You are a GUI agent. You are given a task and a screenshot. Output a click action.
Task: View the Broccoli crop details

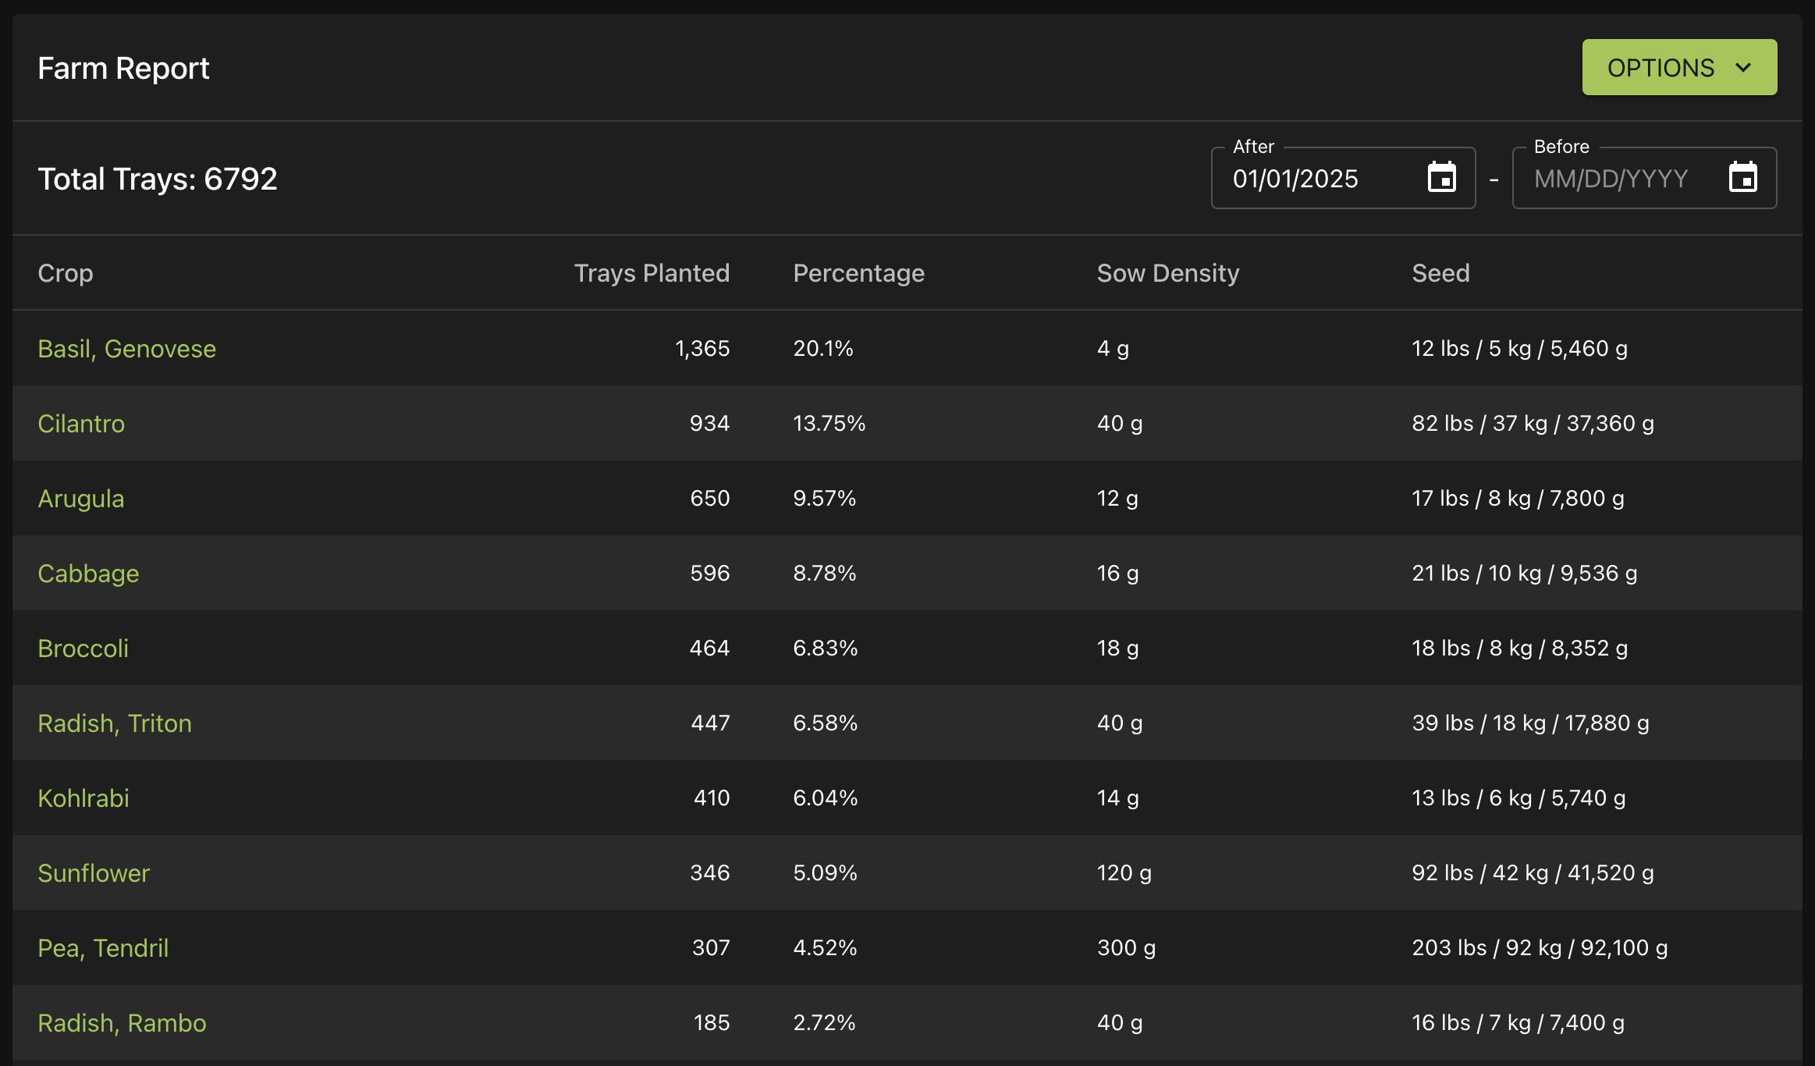(x=83, y=648)
